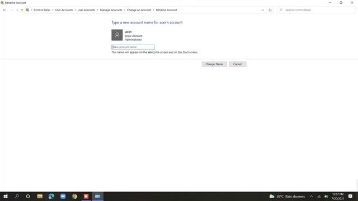Open the battery status tray icon

[x=326, y=197]
